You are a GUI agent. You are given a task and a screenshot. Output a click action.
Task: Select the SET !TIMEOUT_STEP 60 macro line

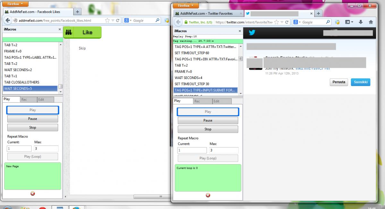[x=206, y=53]
